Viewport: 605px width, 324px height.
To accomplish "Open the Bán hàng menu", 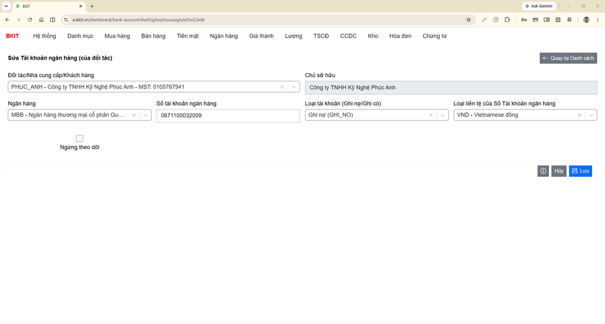I will click(153, 36).
